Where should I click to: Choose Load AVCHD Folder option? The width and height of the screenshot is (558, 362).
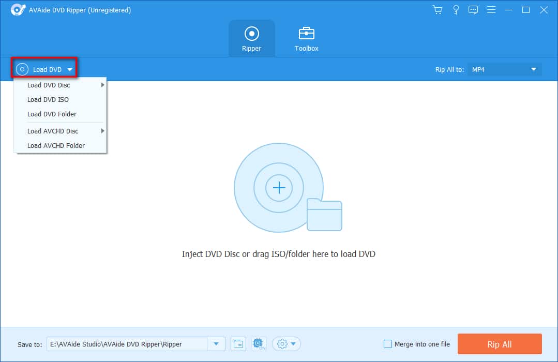click(x=56, y=145)
